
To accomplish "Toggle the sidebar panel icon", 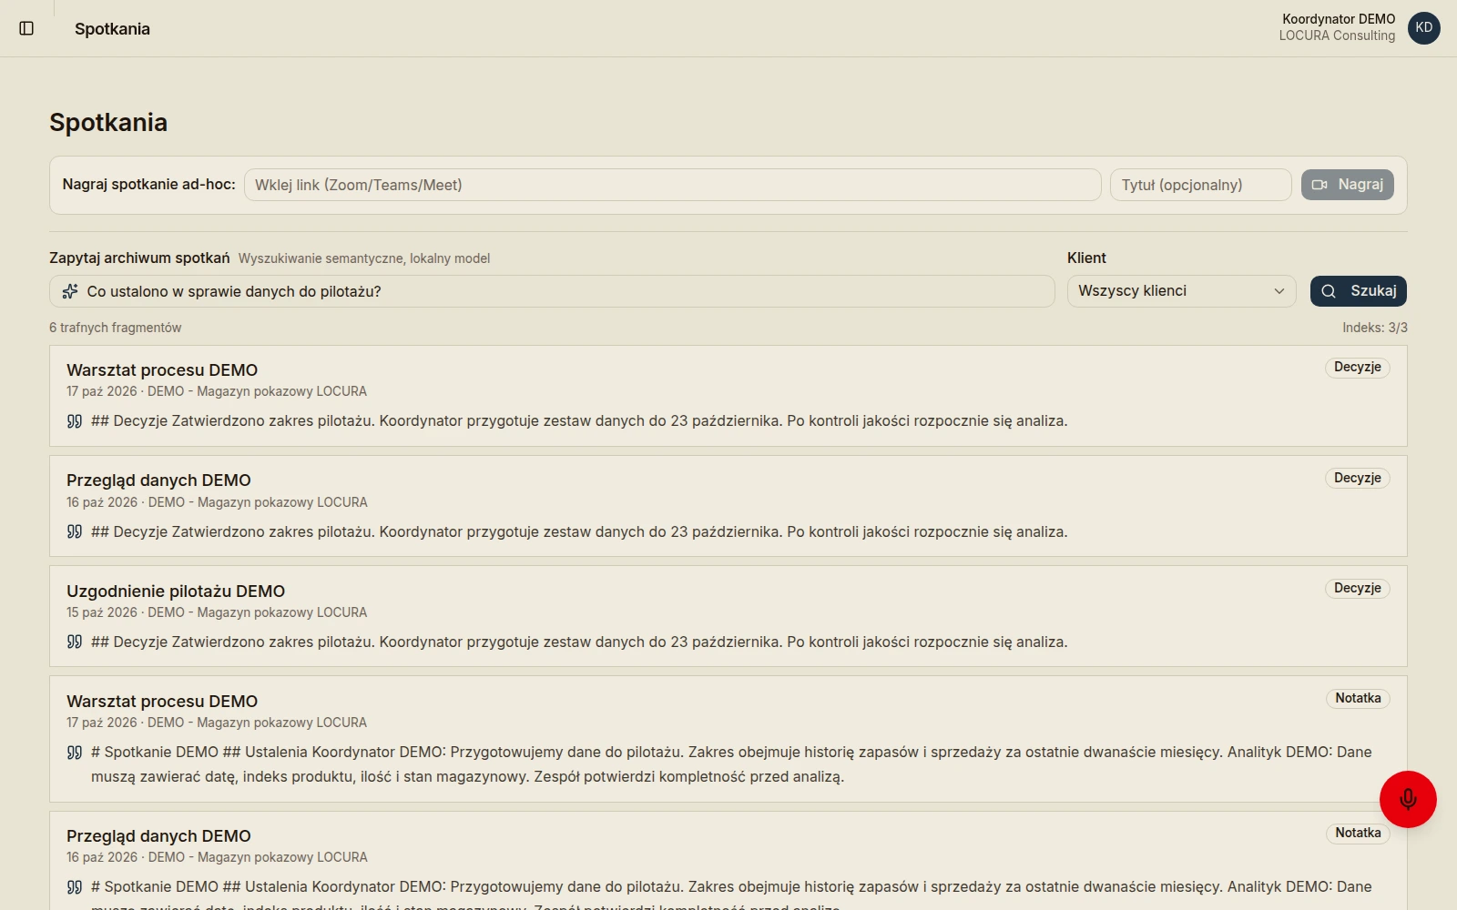I will coord(26,28).
